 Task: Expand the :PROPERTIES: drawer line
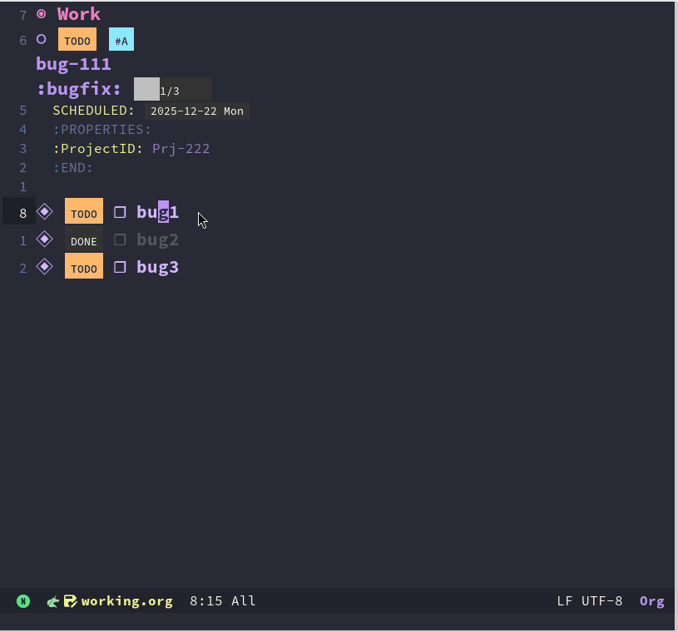[101, 130]
